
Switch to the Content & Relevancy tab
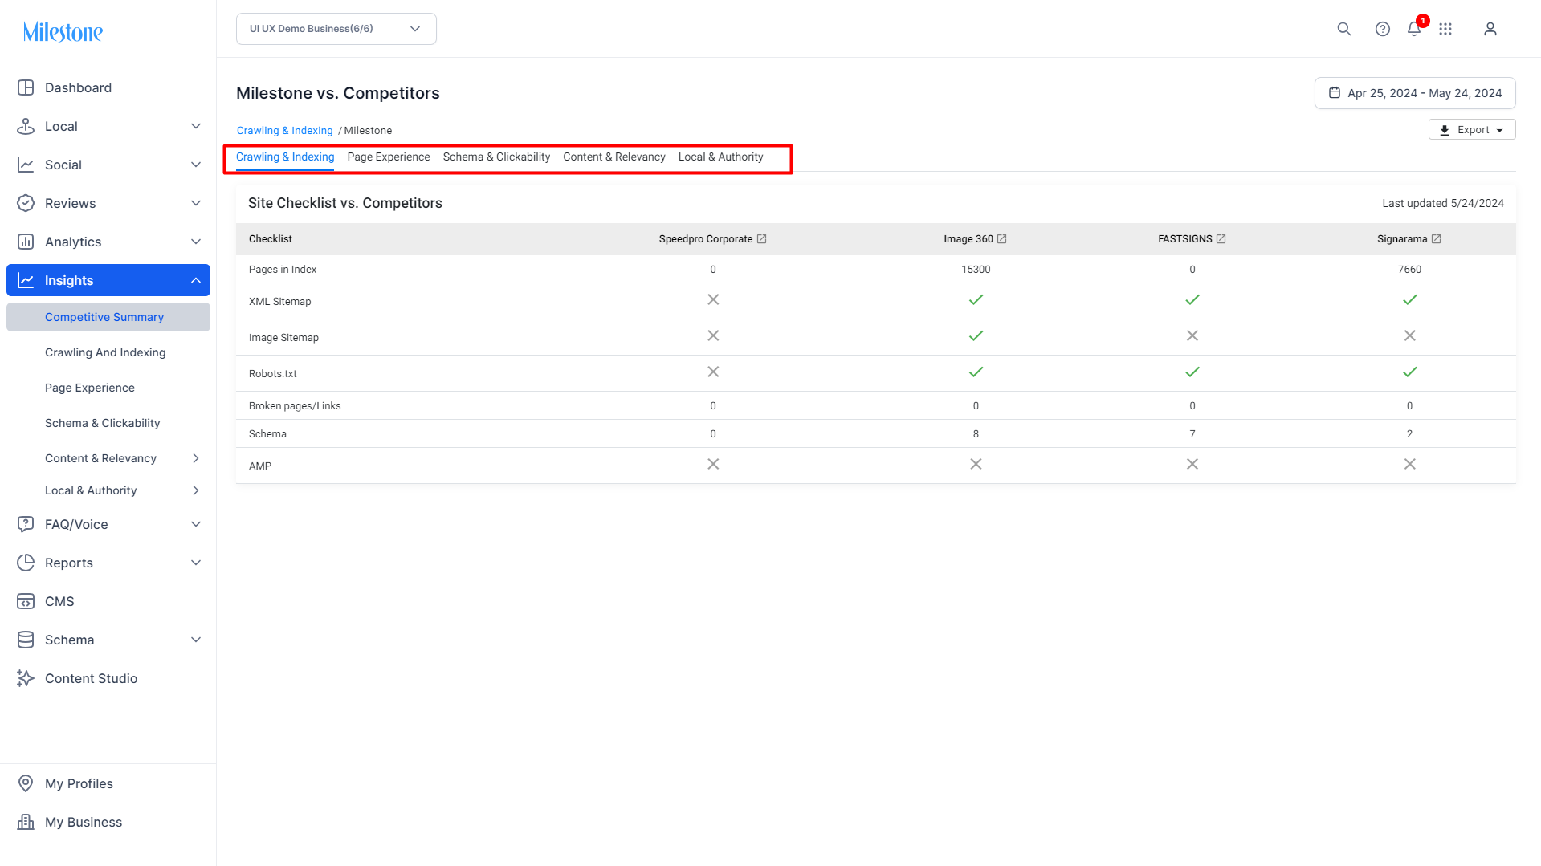pos(614,157)
